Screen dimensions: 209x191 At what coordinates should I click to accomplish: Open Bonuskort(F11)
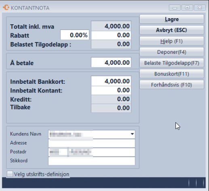coord(172,74)
